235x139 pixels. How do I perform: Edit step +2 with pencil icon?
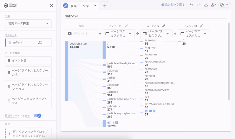tap(164, 26)
